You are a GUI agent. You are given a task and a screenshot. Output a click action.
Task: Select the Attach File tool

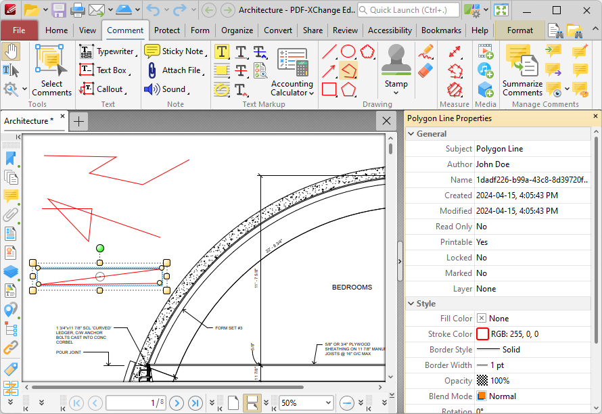coord(174,70)
